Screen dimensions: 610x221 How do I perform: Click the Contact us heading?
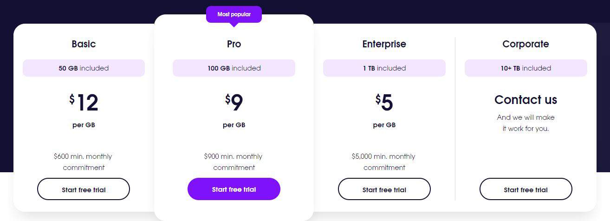point(526,100)
